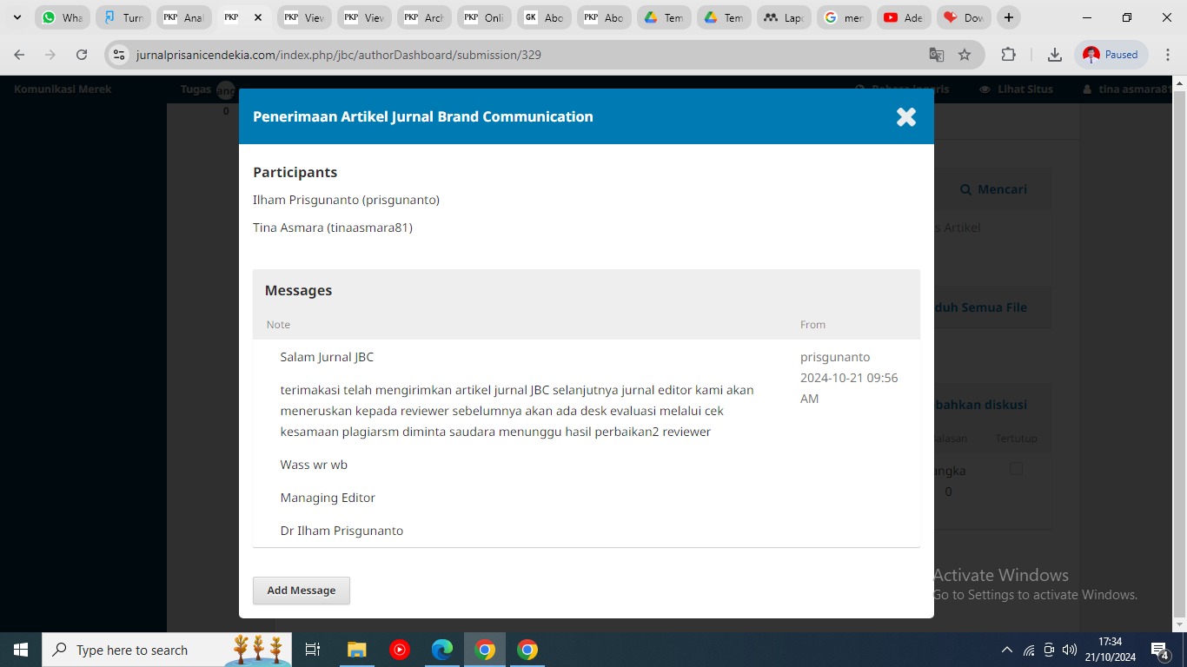
Task: Click the sender name prisgunanto
Action: point(835,357)
